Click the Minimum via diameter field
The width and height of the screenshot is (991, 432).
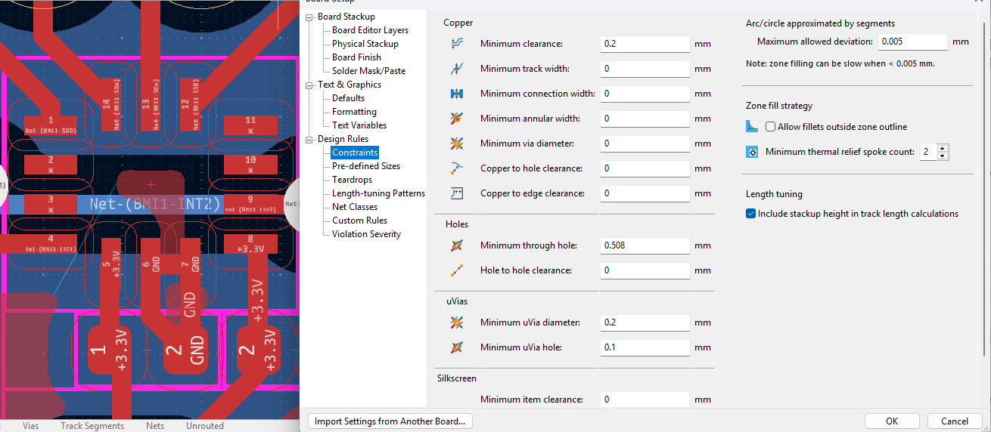(645, 143)
